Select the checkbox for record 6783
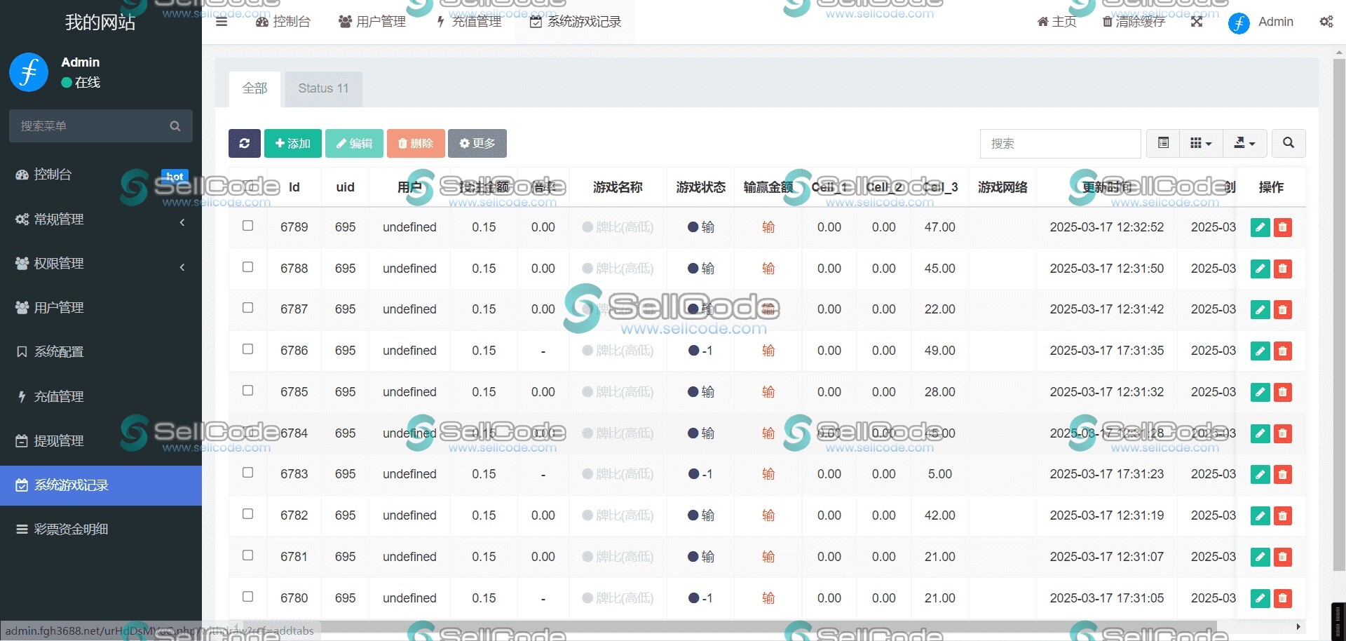The width and height of the screenshot is (1346, 641). point(247,473)
